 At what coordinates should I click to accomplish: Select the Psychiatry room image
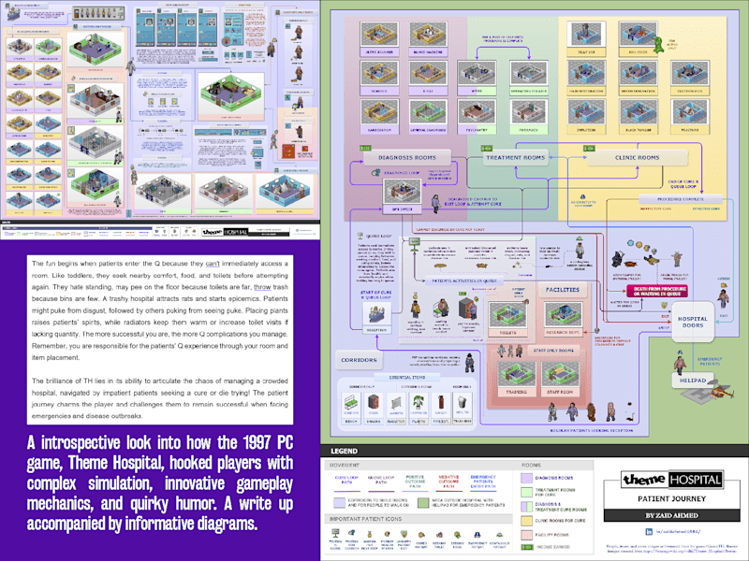coord(477,112)
